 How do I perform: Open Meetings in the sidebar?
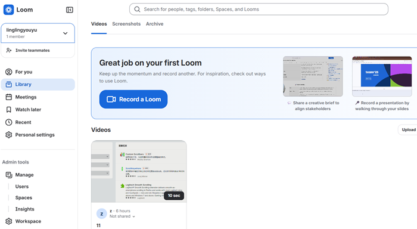38,97
